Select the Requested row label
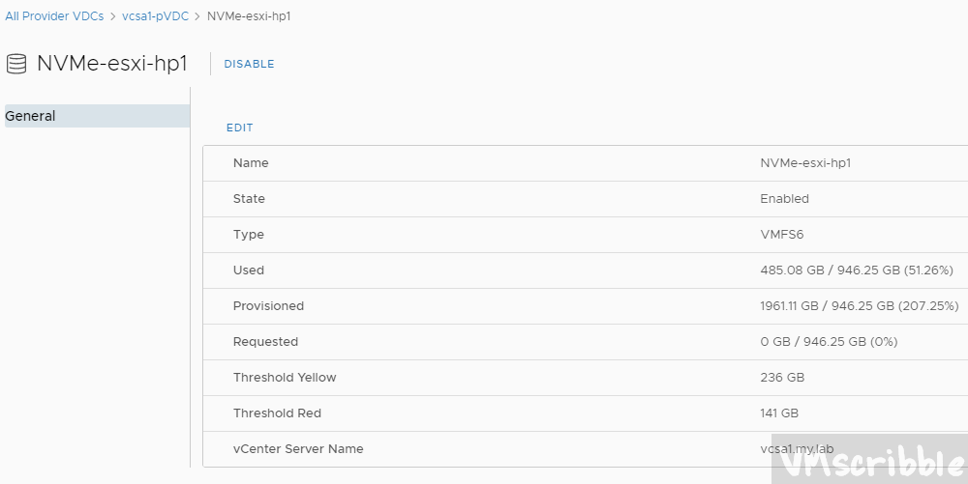The image size is (968, 484). click(265, 342)
